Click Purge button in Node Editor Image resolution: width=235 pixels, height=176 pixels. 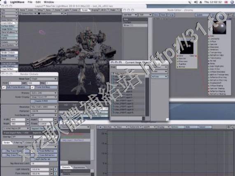[171, 15]
